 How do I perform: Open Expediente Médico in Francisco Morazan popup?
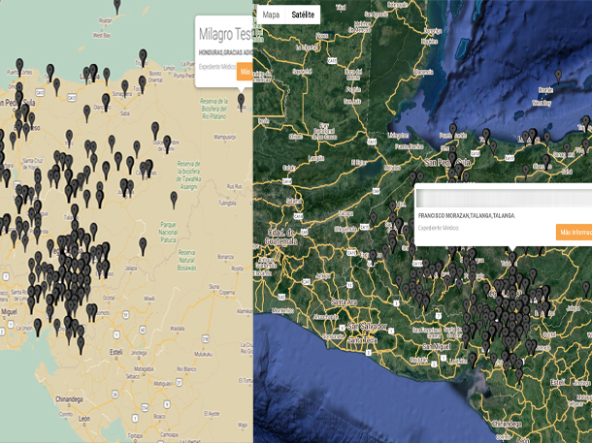(440, 227)
